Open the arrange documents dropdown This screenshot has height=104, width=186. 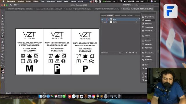click(x=16, y=5)
